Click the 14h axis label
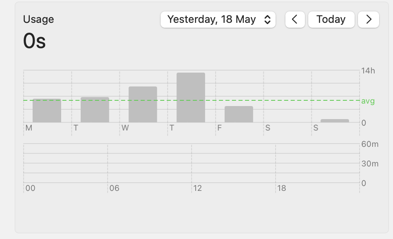 368,71
